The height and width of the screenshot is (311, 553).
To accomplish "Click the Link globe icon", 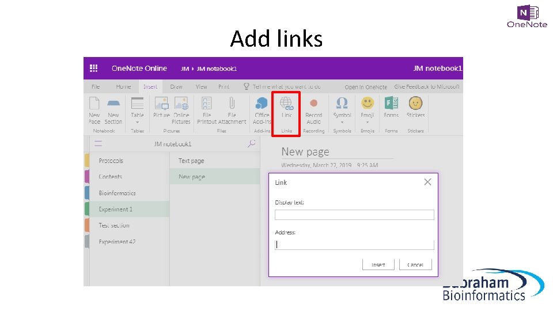I will (x=286, y=104).
